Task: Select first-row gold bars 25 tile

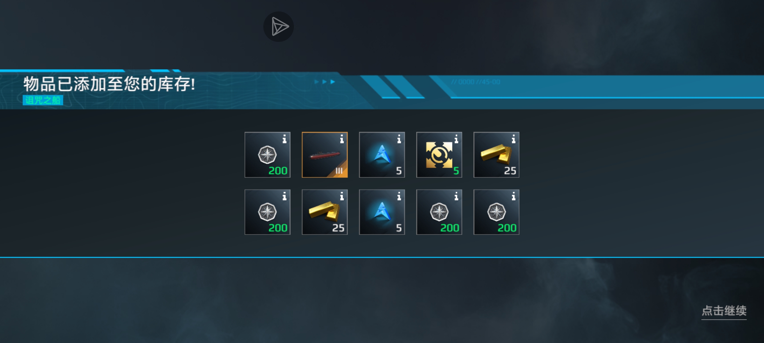Action: pos(497,155)
